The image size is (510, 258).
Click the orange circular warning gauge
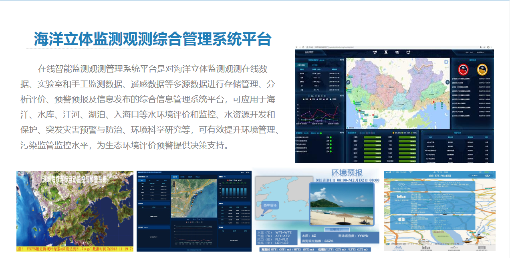pos(482,70)
